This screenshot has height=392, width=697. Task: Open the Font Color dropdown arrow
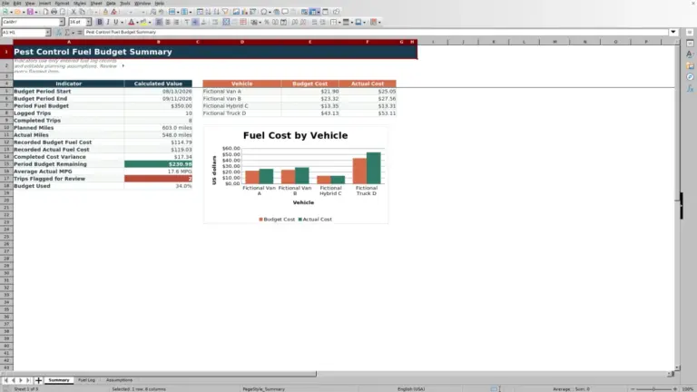137,22
